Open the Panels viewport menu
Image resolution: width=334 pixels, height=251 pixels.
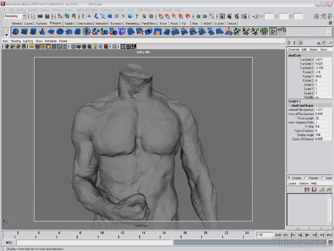(63, 41)
